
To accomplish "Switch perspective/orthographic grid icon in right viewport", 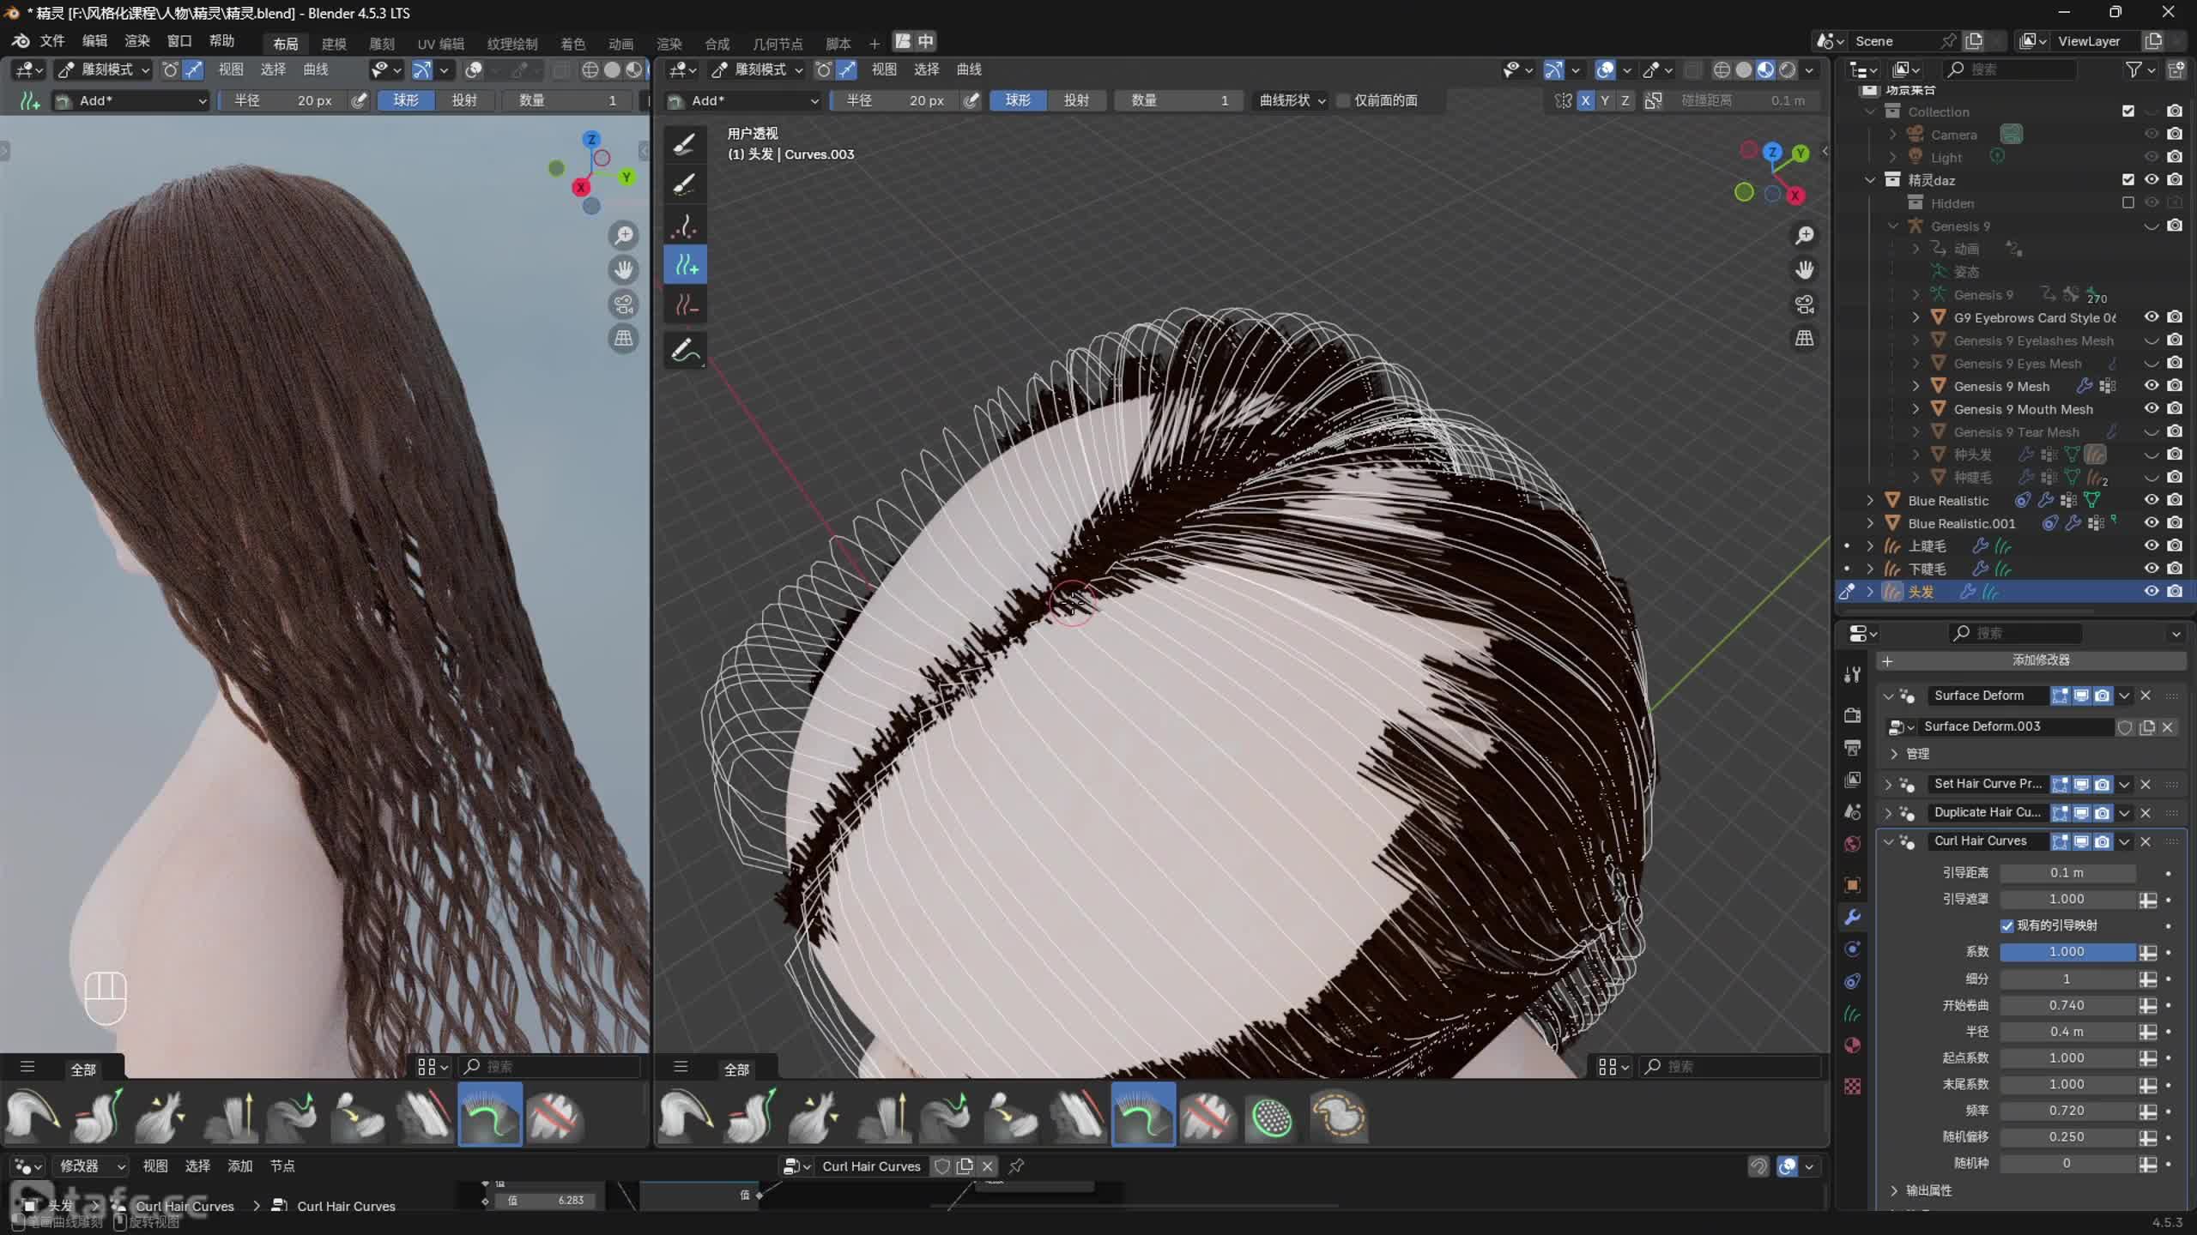I will (1804, 339).
